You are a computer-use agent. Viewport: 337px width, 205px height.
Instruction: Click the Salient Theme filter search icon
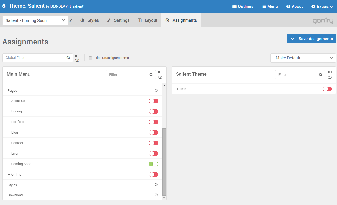coord(321,75)
